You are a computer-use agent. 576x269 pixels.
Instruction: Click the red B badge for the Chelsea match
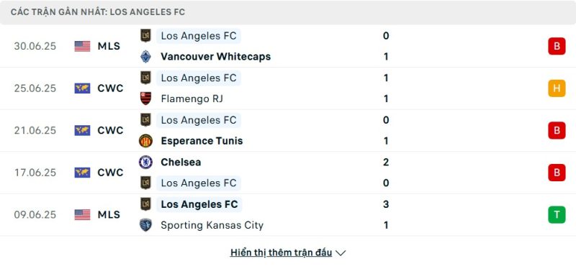[x=557, y=173]
